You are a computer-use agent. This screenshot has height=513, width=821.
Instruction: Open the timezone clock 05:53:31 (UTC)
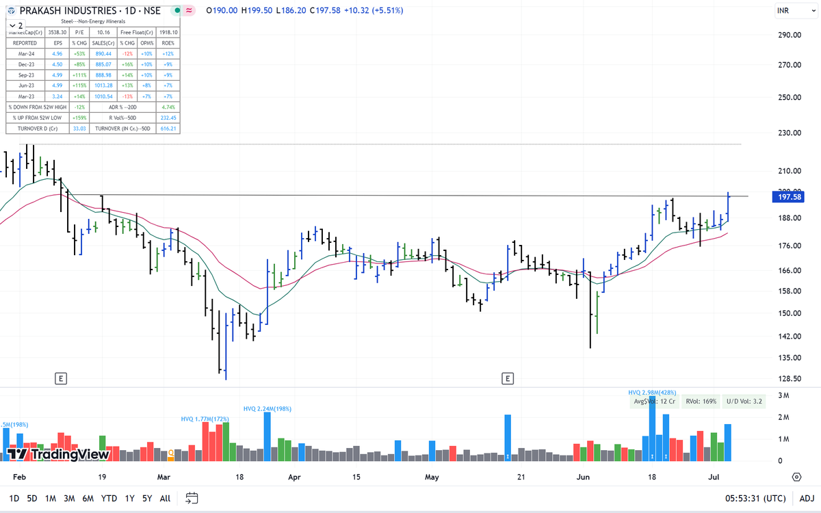756,499
